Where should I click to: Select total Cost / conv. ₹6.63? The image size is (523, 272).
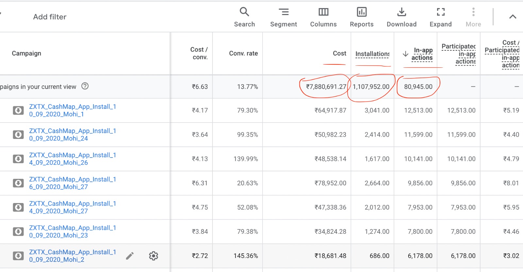point(200,87)
